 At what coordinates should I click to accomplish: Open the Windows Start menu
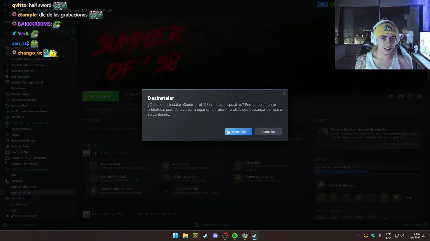click(x=176, y=236)
